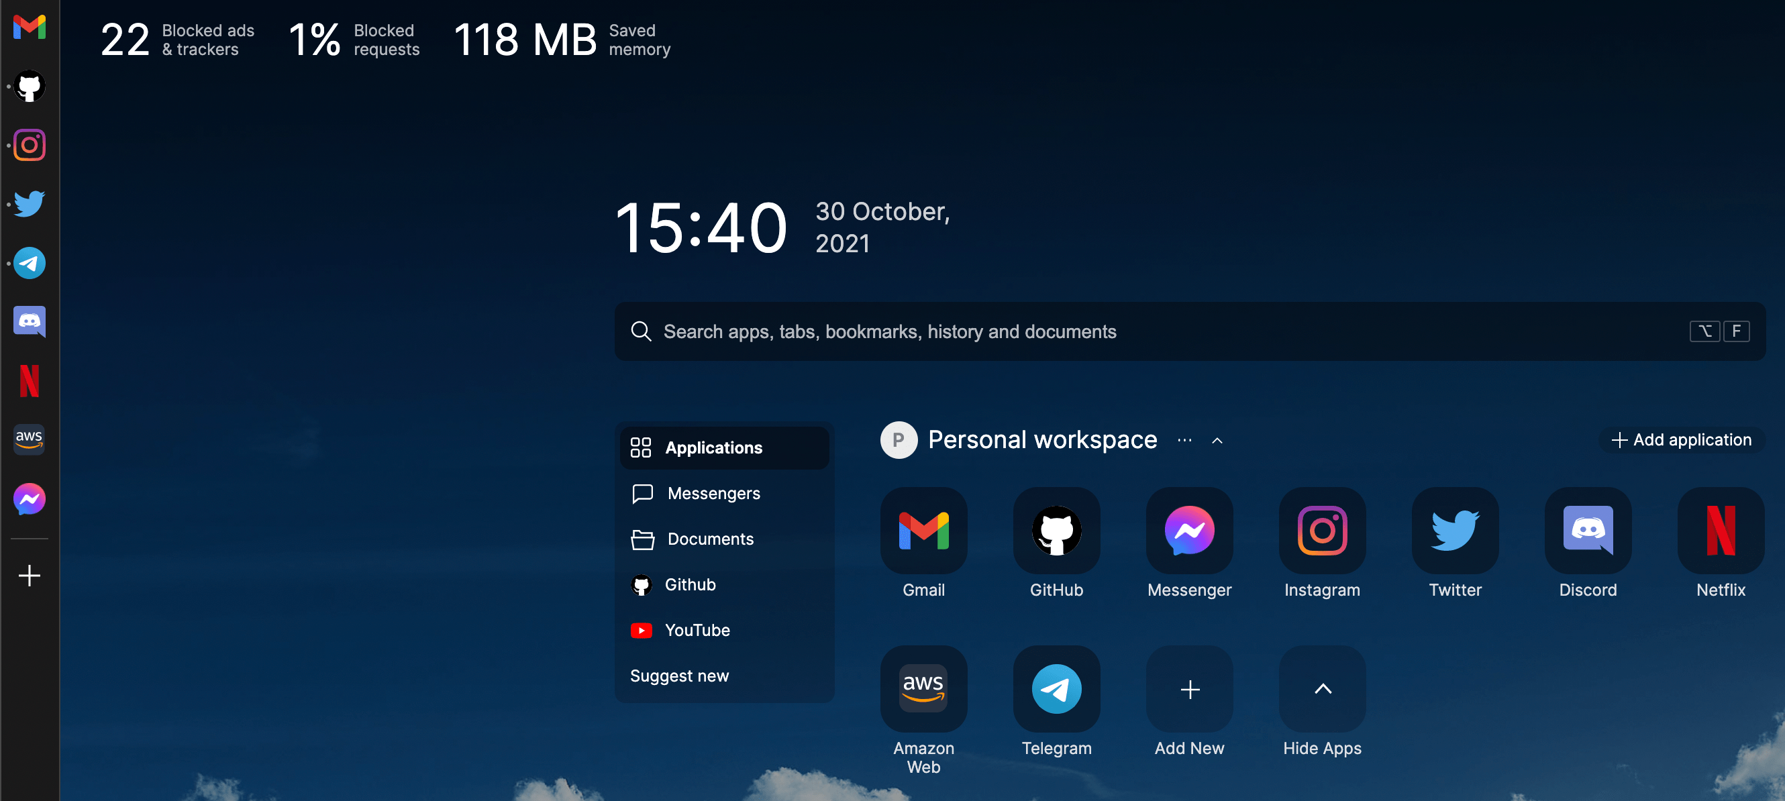Image resolution: width=1785 pixels, height=801 pixels.
Task: Click the 15:40 clock display
Action: 701,228
